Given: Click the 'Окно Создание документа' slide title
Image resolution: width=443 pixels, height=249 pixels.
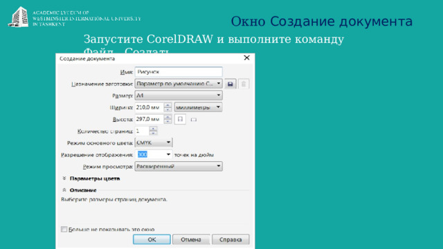Looking at the screenshot, I should click(322, 21).
